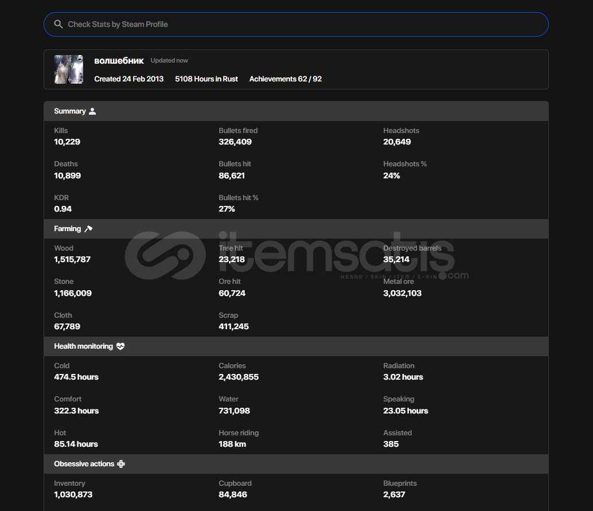Click the Obsessive actions icon

click(121, 464)
